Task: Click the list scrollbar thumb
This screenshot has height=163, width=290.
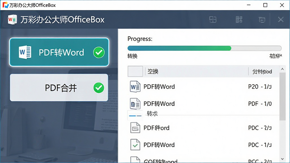Action: (282, 96)
